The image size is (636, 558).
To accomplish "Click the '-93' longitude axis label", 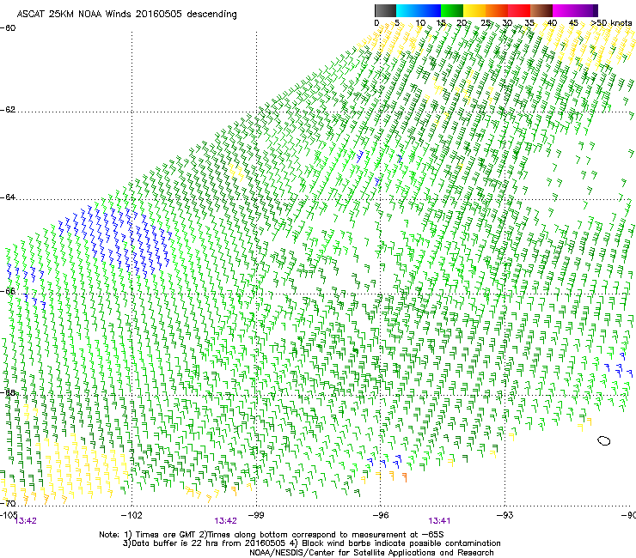I will pos(505,515).
